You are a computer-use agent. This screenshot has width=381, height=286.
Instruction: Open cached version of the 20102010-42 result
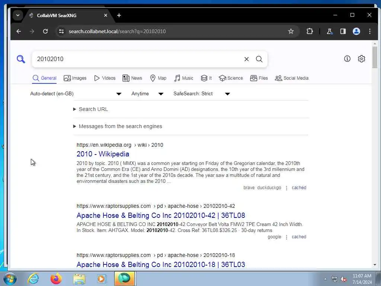click(299, 236)
